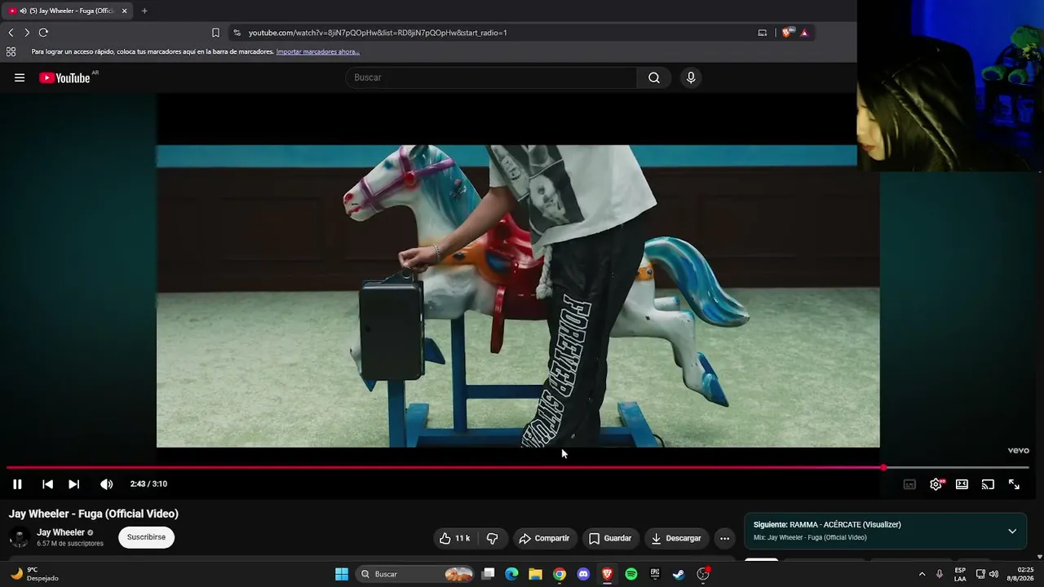1044x587 pixels.
Task: Select the video title 'Jay Wheeler - Fuga (Official Video)'
Action: tap(94, 514)
